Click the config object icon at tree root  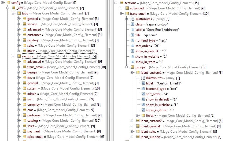tap(8, 3)
